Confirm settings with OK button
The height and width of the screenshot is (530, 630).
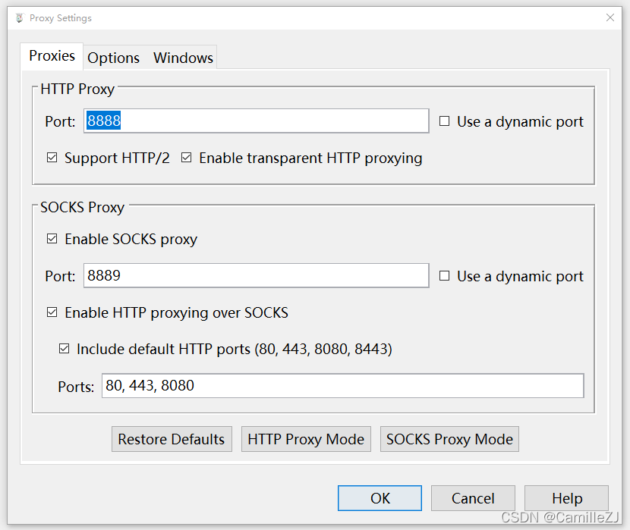tap(380, 498)
